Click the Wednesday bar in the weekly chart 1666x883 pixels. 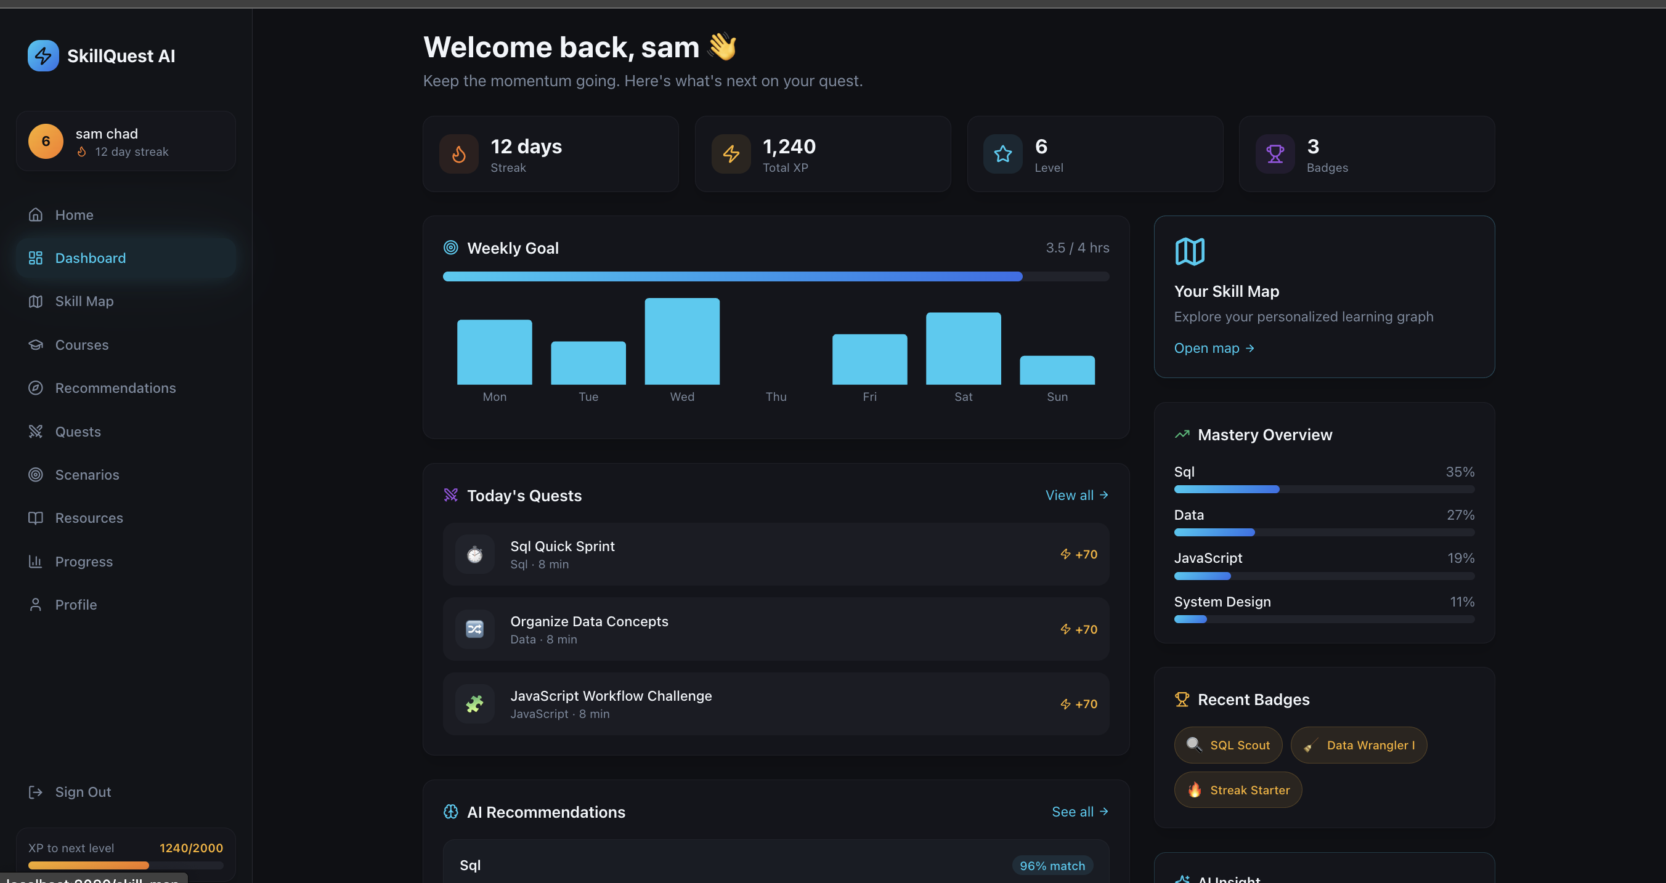click(x=681, y=341)
